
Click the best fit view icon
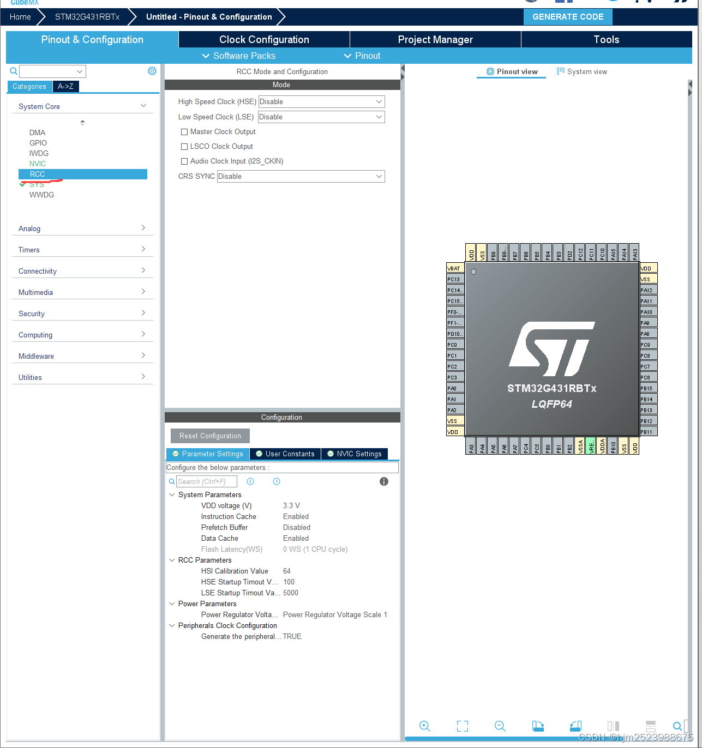pyautogui.click(x=462, y=726)
